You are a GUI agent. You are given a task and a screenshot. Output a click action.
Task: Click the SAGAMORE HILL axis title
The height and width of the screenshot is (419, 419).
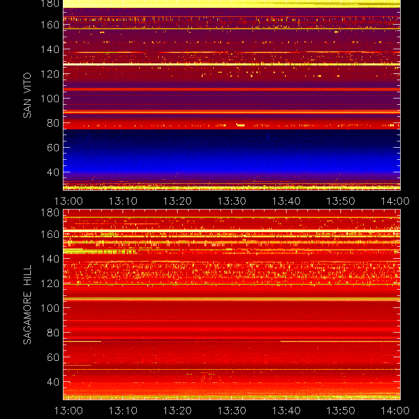click(x=27, y=305)
